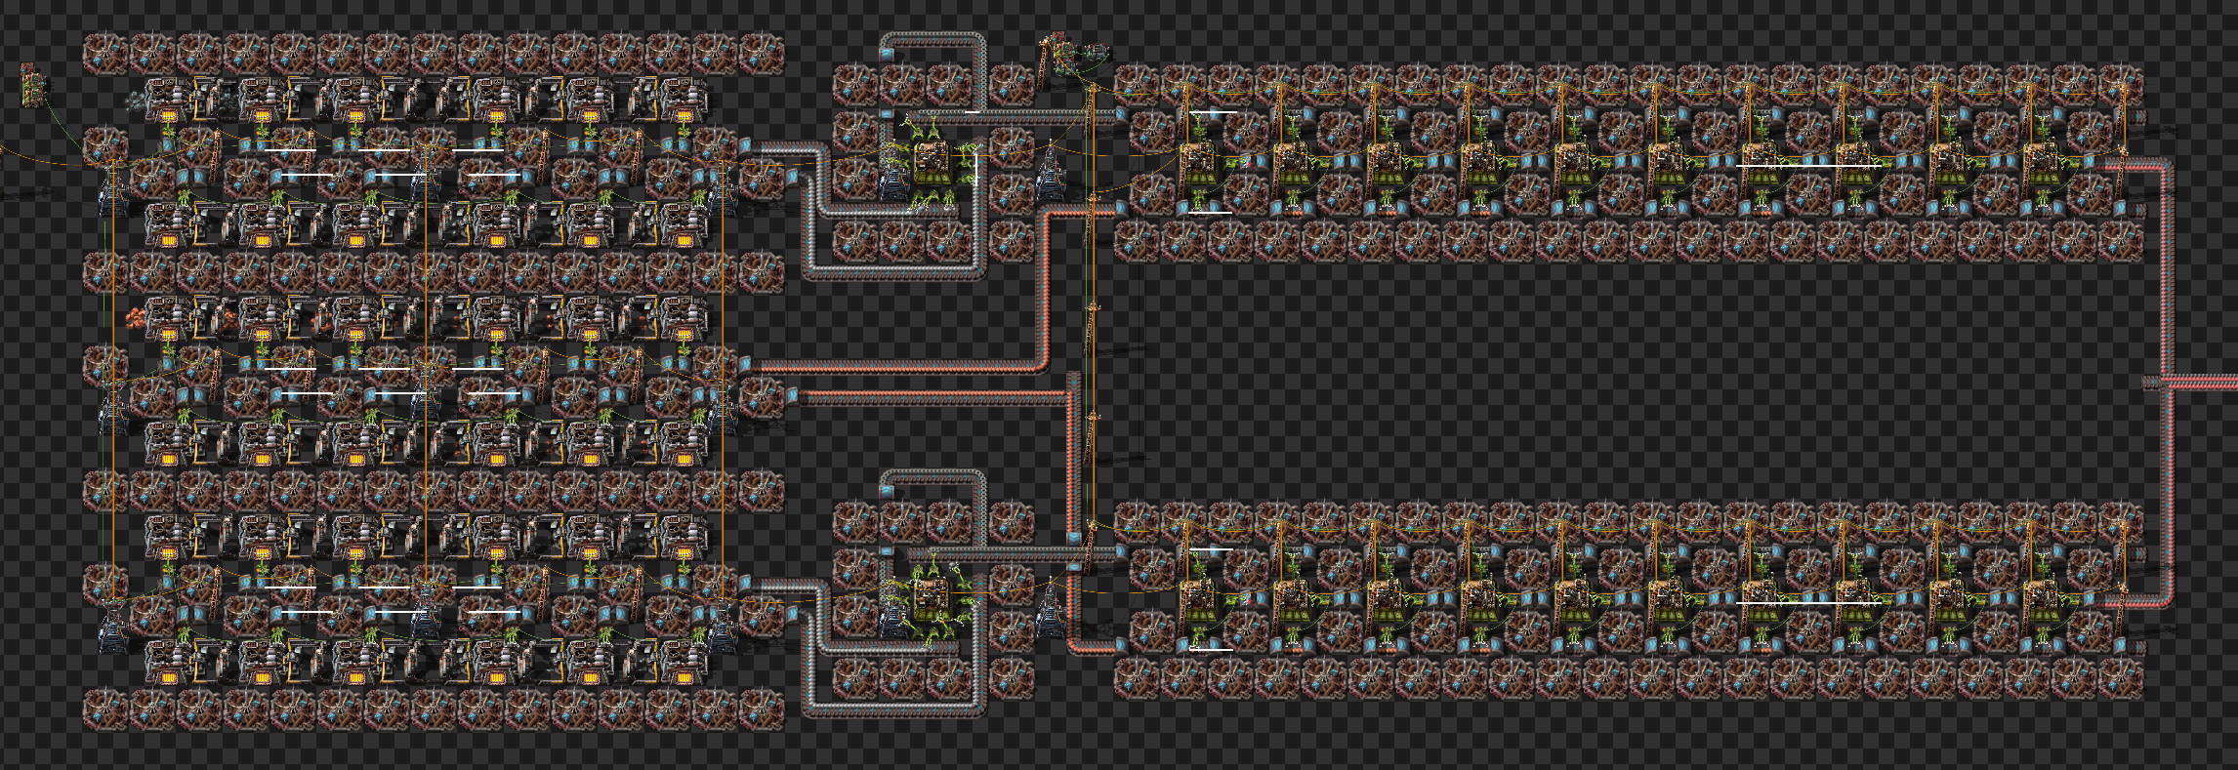Screen dimensions: 2238x770
Task: Select the gray iron ore pile by top furnace
Action: pos(136,100)
